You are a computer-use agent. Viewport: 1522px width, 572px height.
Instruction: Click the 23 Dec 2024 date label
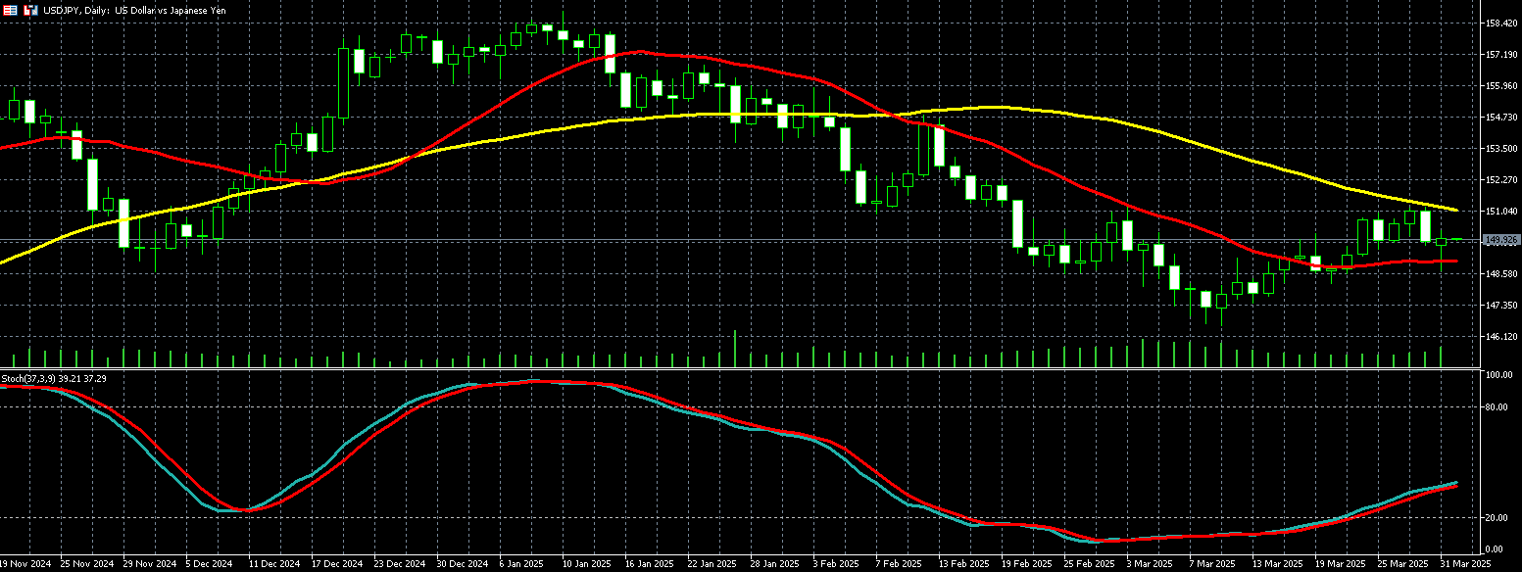tap(399, 564)
